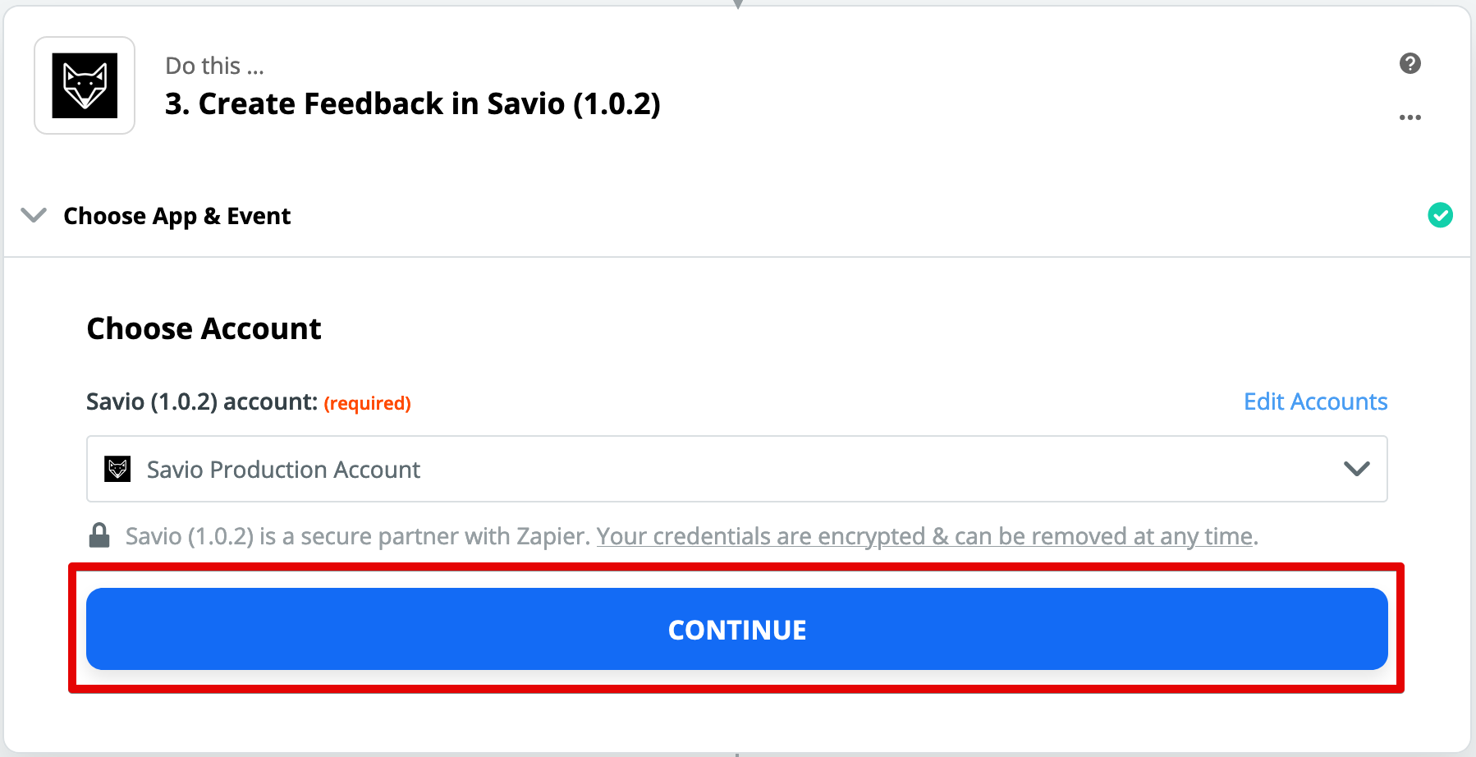
Task: Click the connector arrow above the step
Action: pyautogui.click(x=737, y=4)
